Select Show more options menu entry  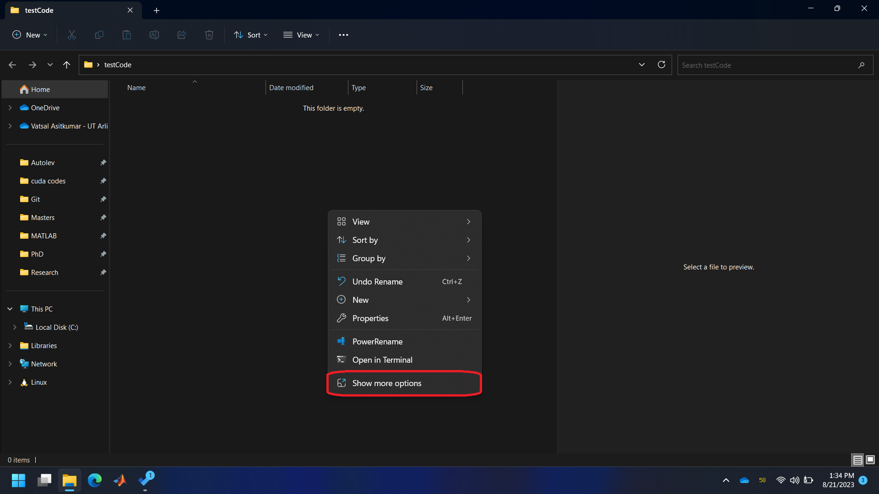point(386,383)
